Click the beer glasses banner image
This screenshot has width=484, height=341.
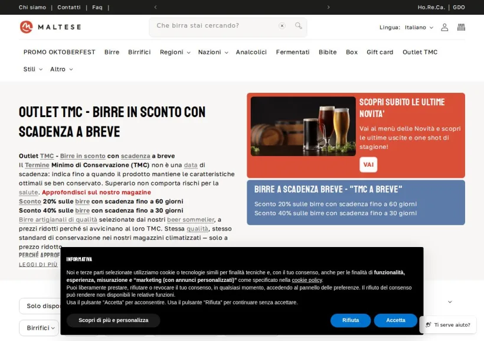click(303, 126)
